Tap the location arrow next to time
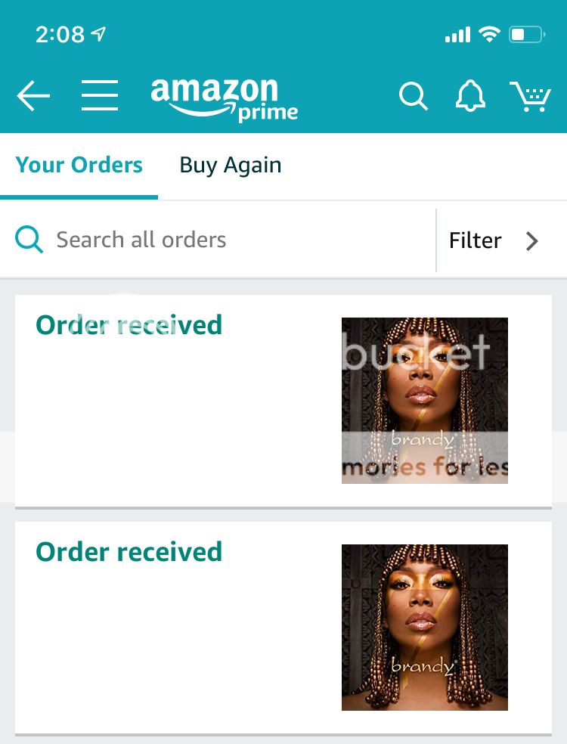567x744 pixels. [99, 34]
